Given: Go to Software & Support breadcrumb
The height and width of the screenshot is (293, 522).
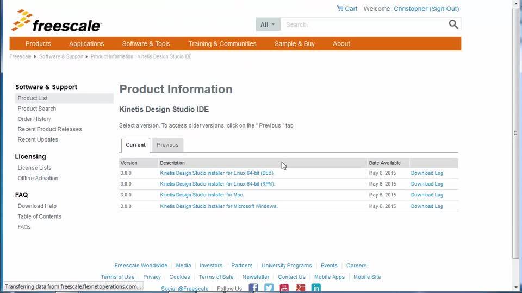Looking at the screenshot, I should (61, 56).
